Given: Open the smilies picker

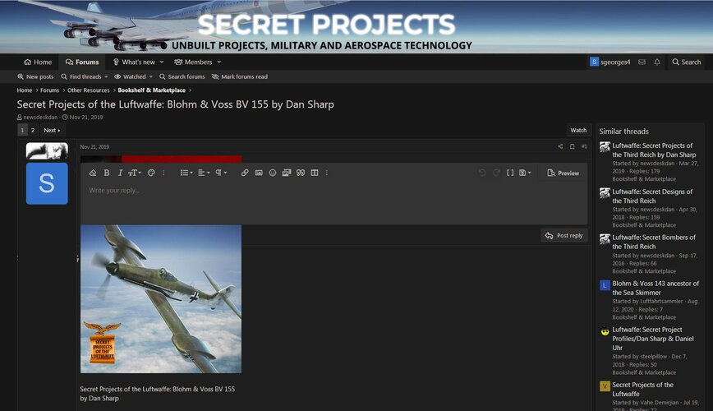Looking at the screenshot, I should point(273,173).
